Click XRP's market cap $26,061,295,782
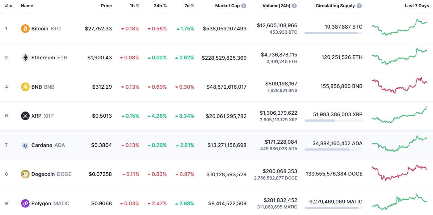This screenshot has height=215, width=433. 226,116
